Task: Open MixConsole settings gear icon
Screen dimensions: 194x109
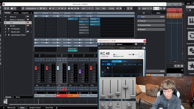Action: tap(164, 8)
